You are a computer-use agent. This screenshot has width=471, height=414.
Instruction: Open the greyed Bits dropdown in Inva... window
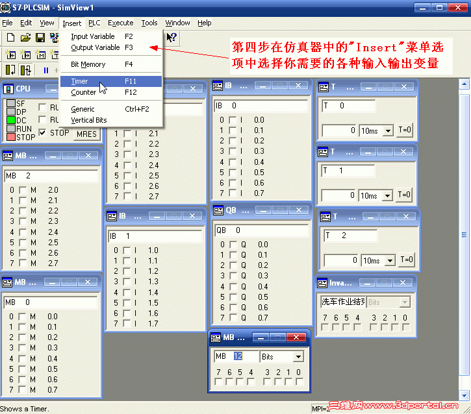click(x=405, y=302)
